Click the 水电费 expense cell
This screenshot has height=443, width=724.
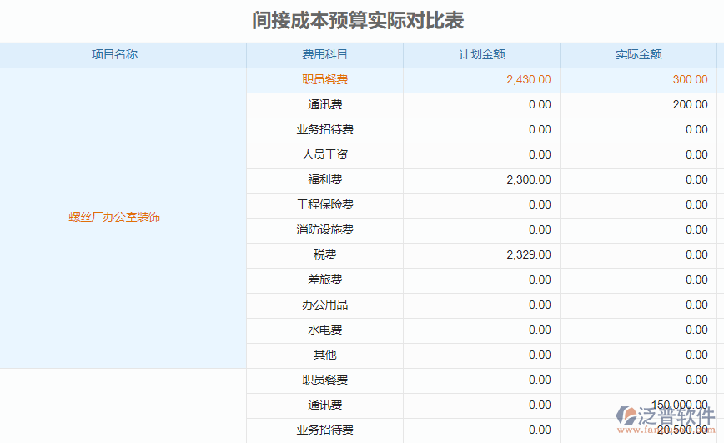click(x=324, y=330)
